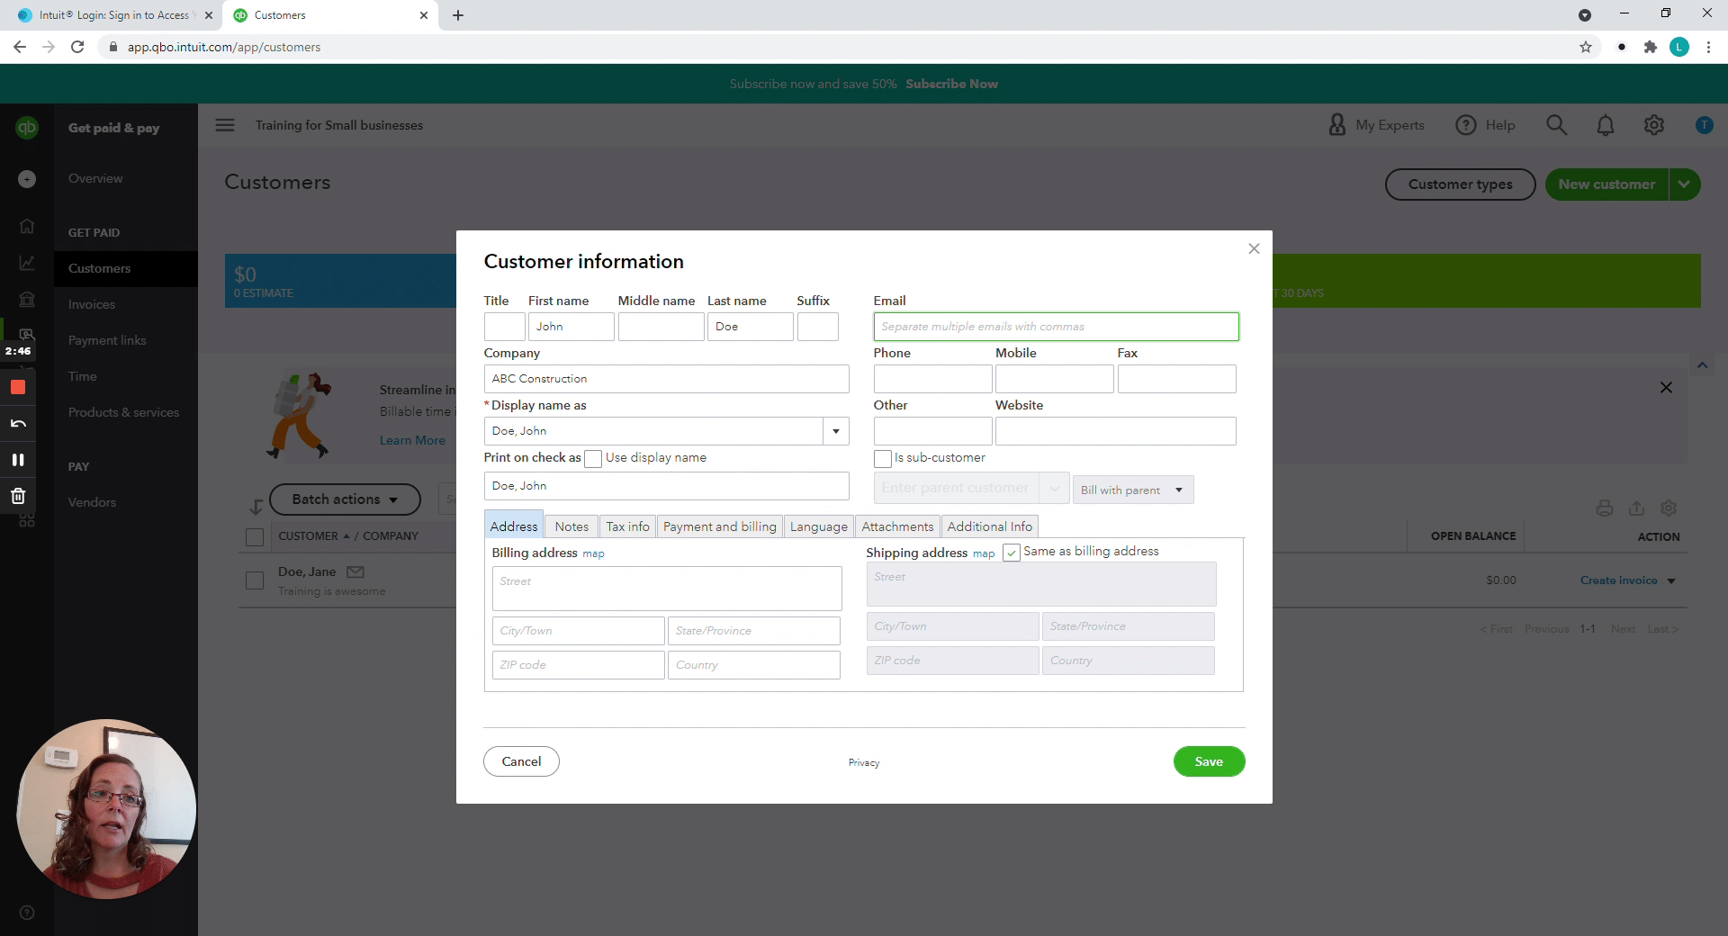Viewport: 1728px width, 936px height.
Task: Pause the screen recording
Action: point(18,460)
